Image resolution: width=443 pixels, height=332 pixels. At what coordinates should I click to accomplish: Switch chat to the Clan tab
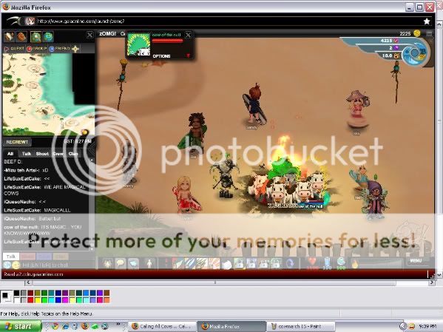[73, 154]
